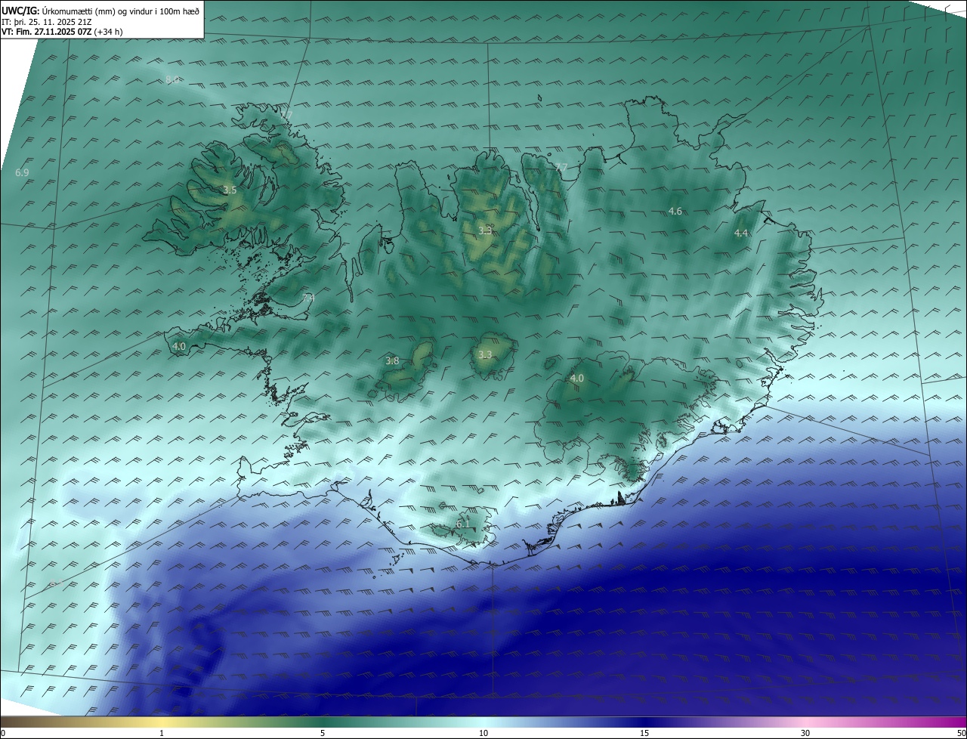Click the 8.0 value label over the sea

tap(172, 79)
